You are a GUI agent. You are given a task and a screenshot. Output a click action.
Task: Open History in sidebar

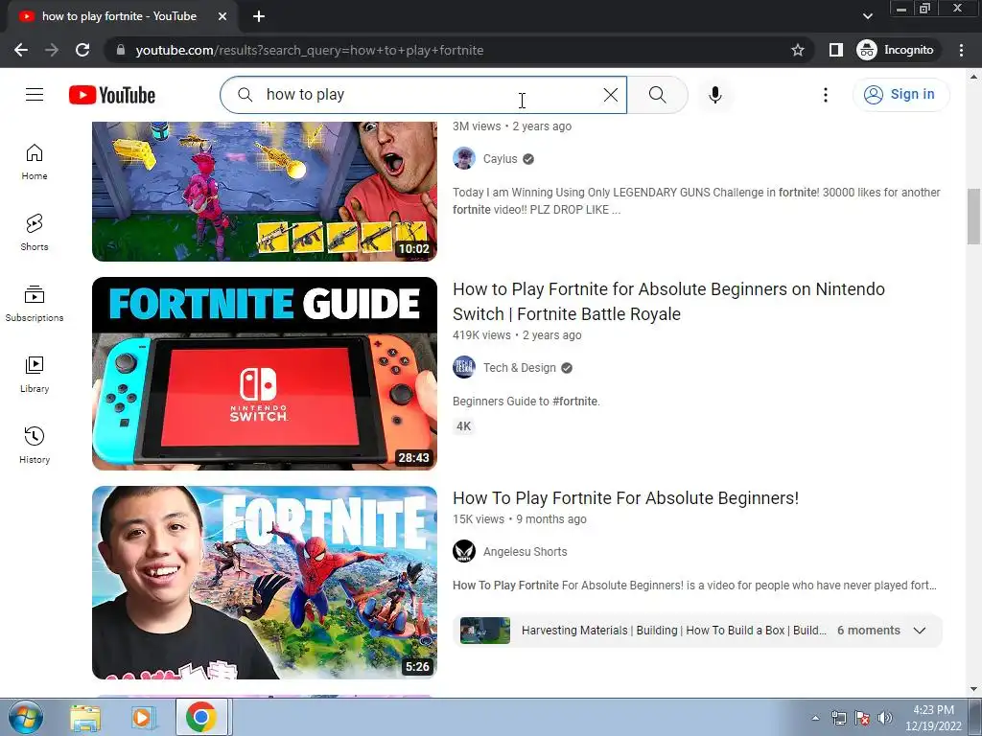pyautogui.click(x=35, y=445)
